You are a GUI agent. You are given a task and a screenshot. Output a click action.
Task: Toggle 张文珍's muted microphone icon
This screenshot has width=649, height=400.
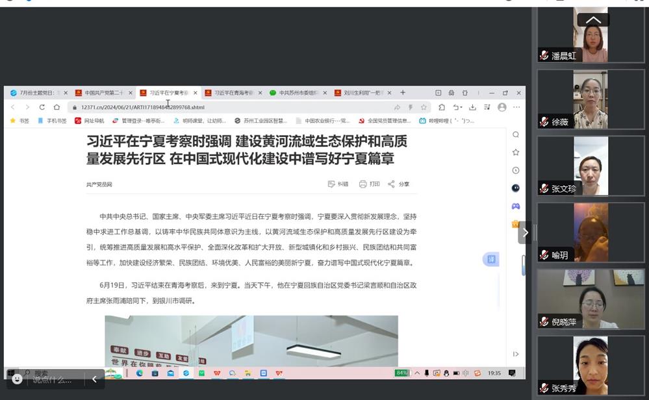[x=544, y=188]
